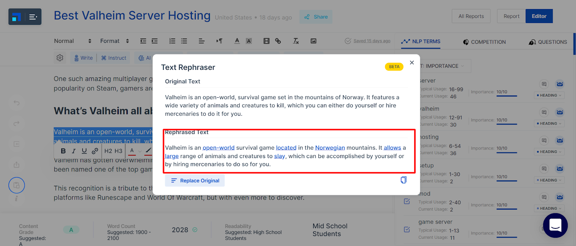Open the comment icon for the server term
Screen dimensions: 576x246
544,84
